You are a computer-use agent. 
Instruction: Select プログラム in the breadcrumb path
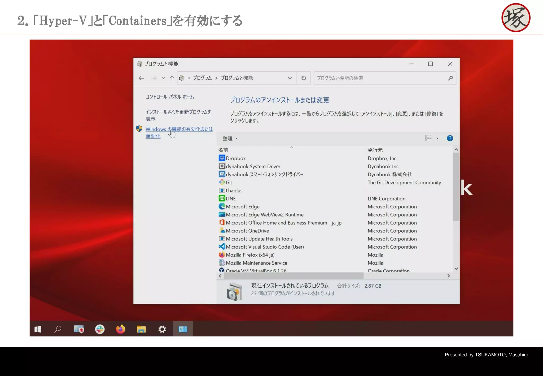[x=202, y=78]
